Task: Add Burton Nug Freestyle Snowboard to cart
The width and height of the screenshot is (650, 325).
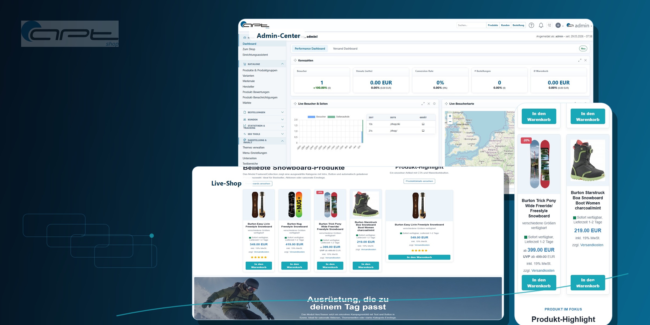Action: pyautogui.click(x=294, y=266)
